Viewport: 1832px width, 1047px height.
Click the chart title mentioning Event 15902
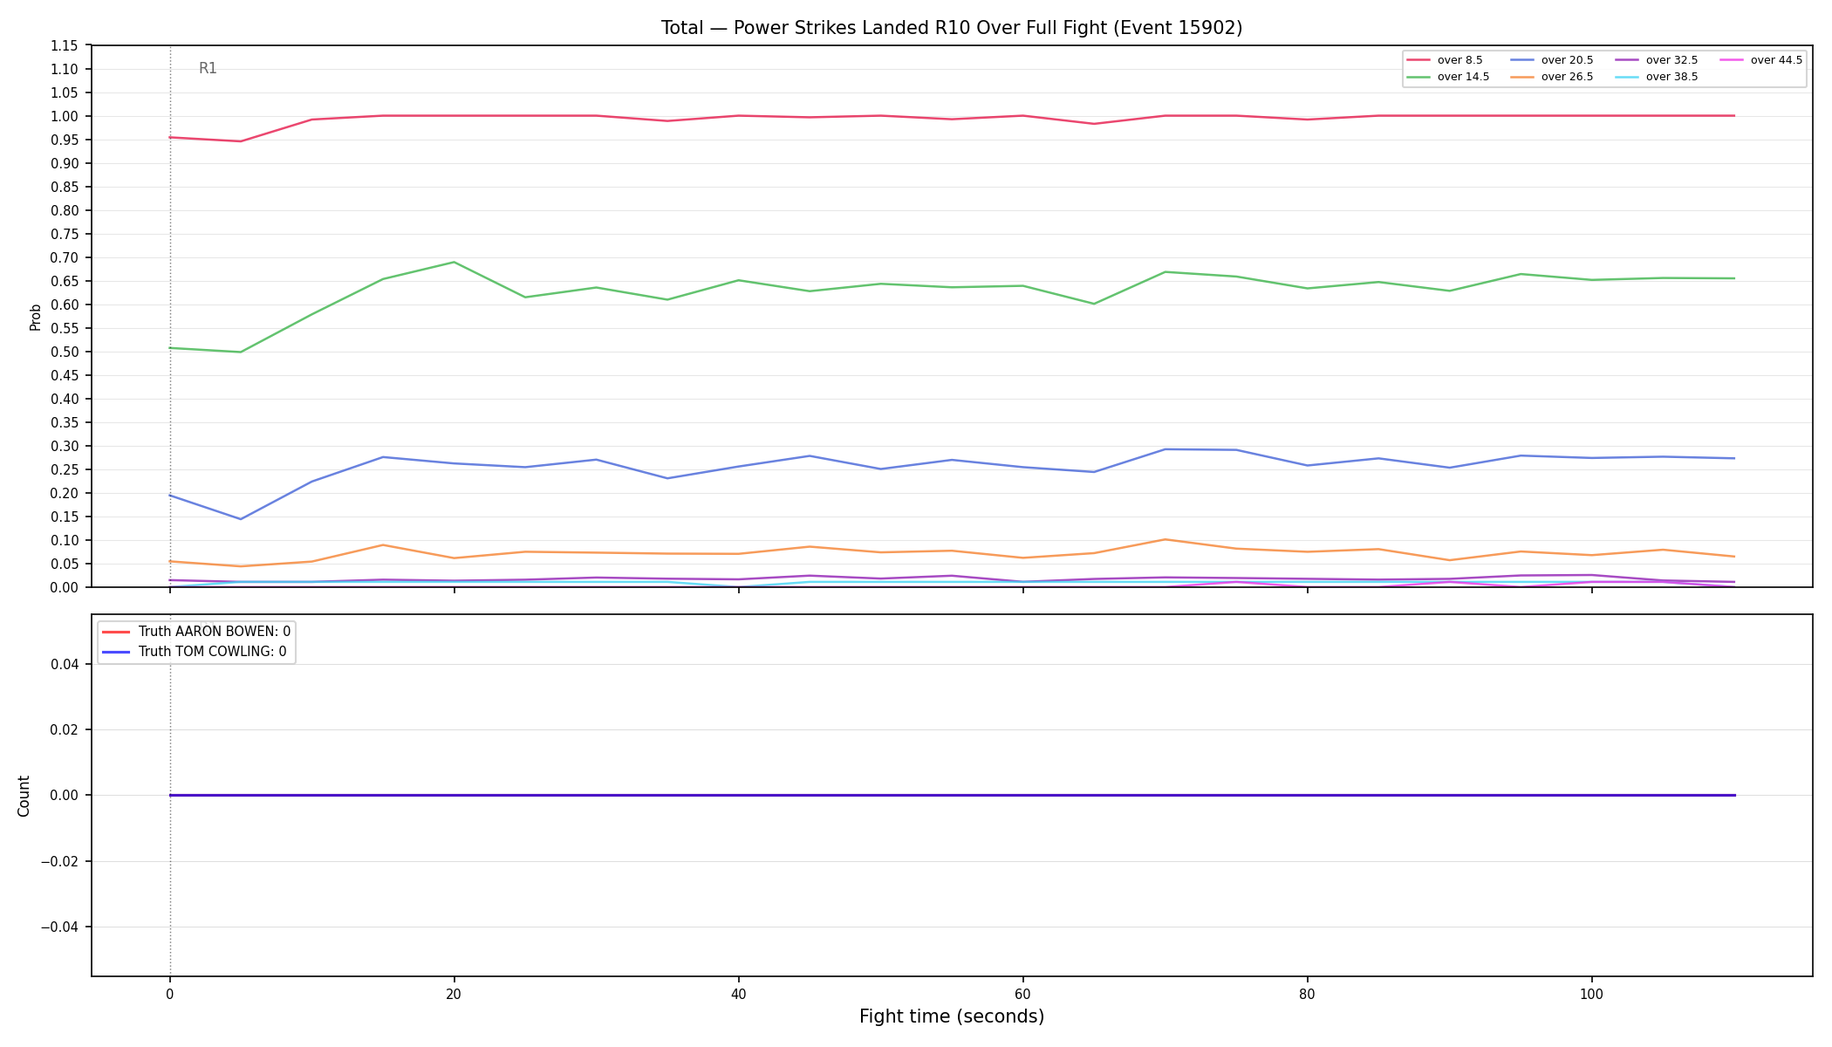click(952, 28)
